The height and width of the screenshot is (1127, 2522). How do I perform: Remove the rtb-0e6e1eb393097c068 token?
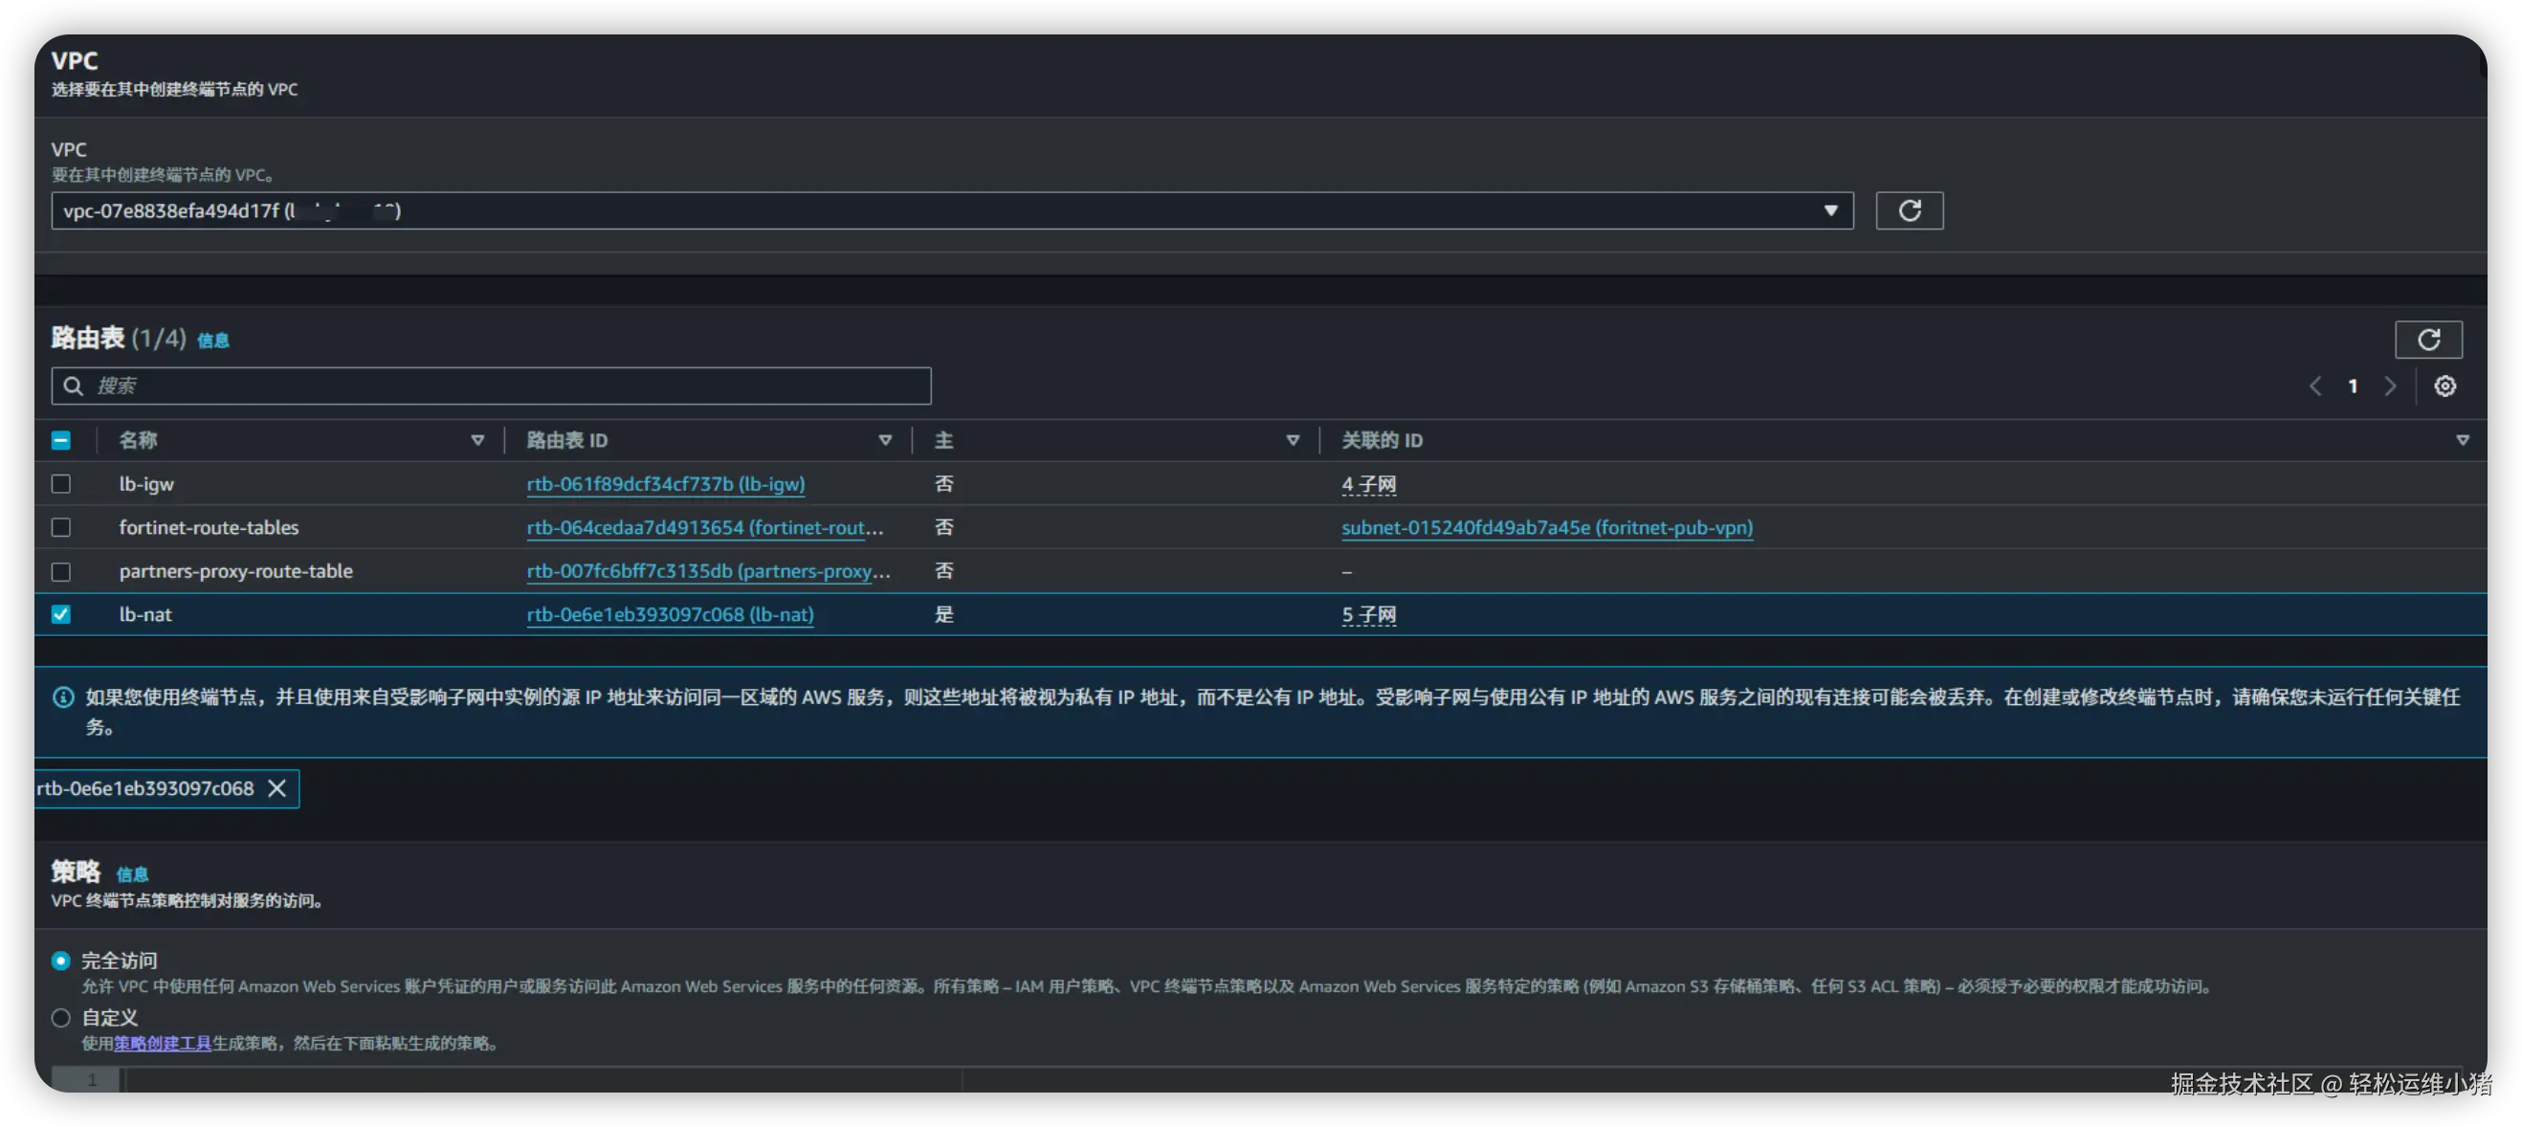(277, 788)
